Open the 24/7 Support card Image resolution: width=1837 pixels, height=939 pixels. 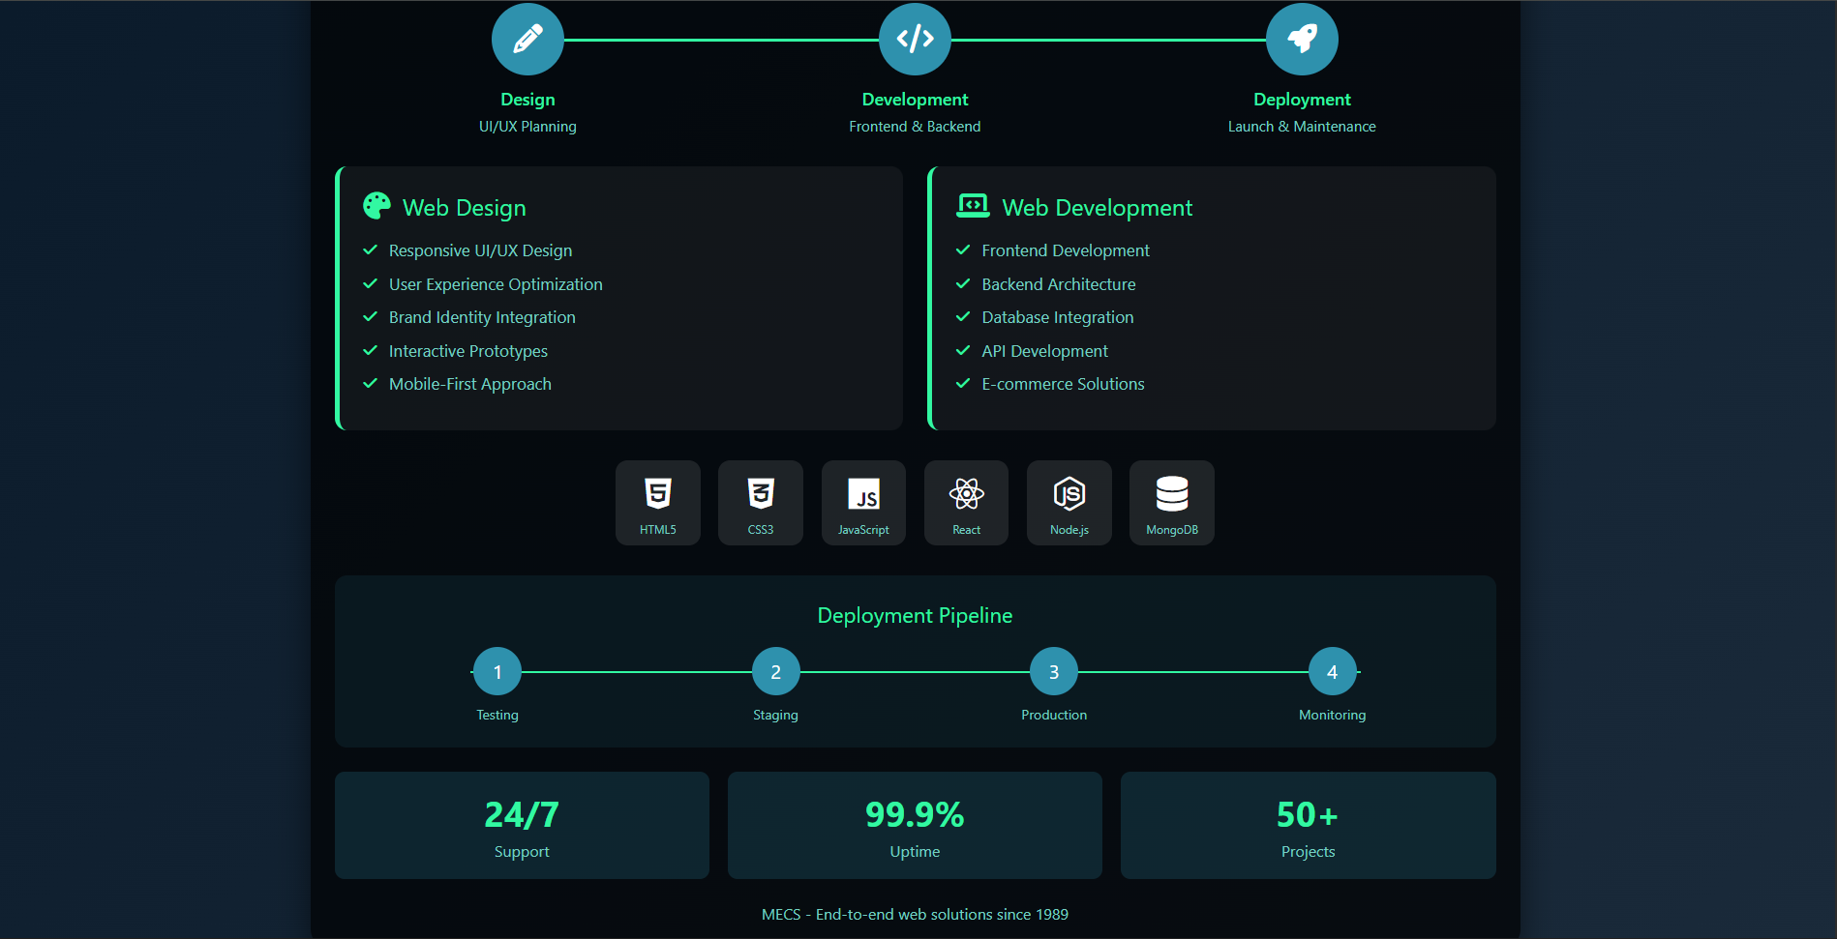point(522,825)
